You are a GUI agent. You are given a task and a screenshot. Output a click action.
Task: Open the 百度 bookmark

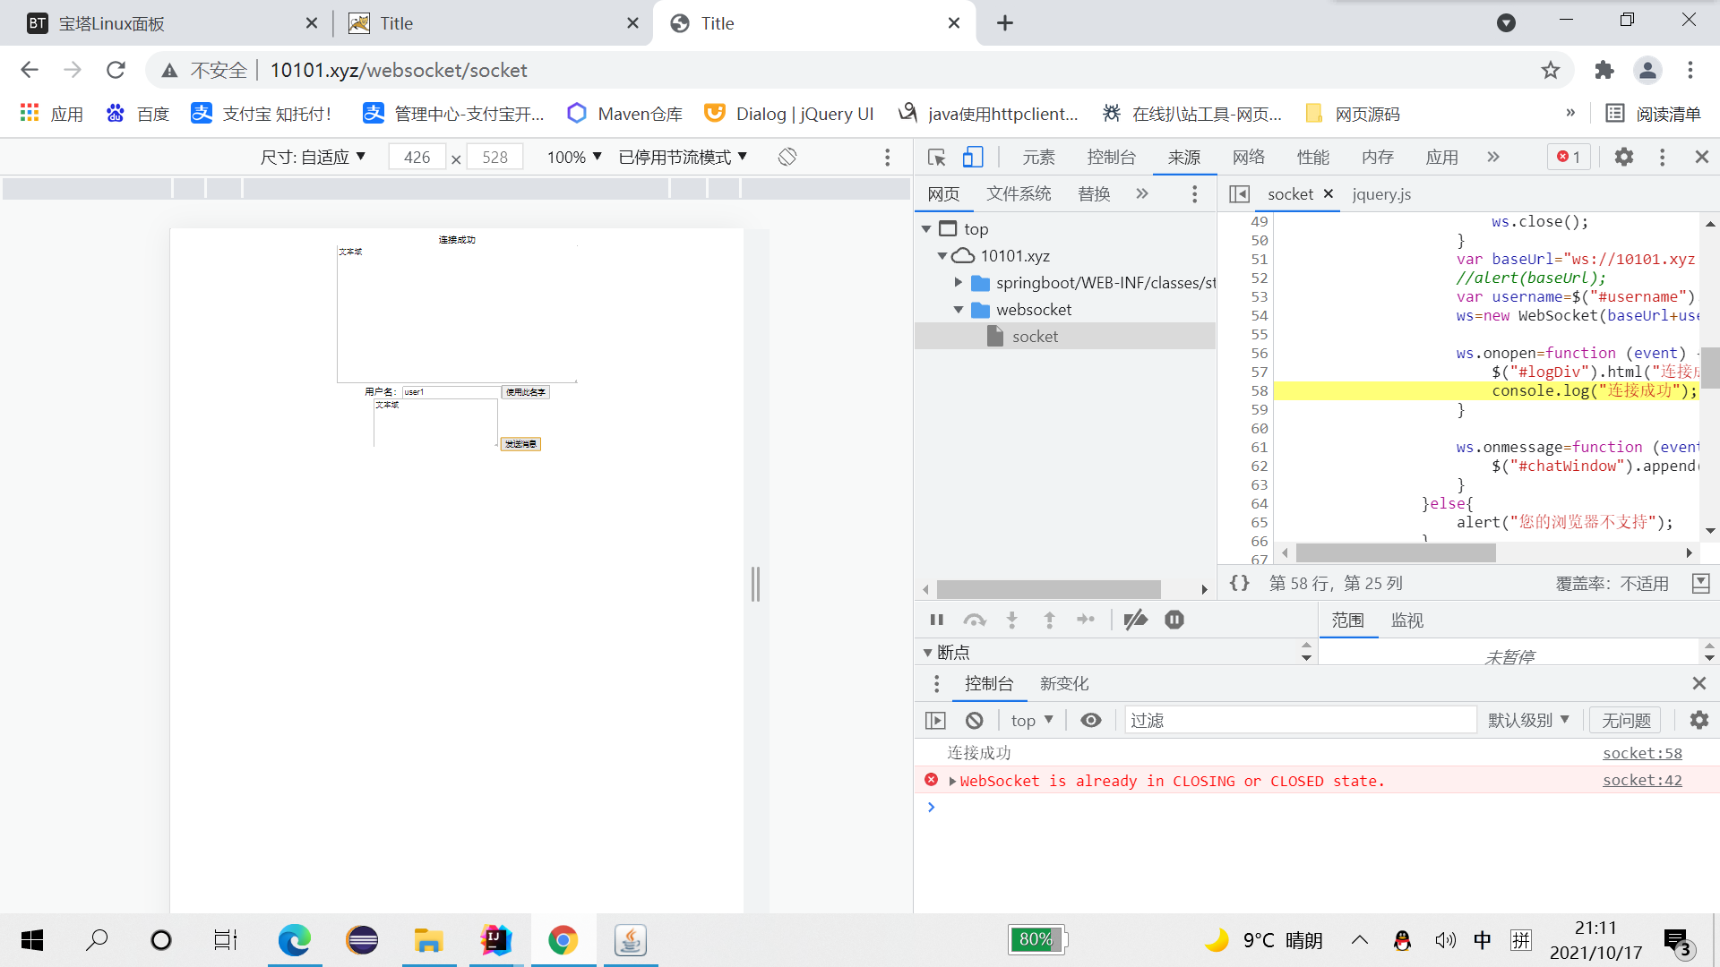(x=138, y=114)
